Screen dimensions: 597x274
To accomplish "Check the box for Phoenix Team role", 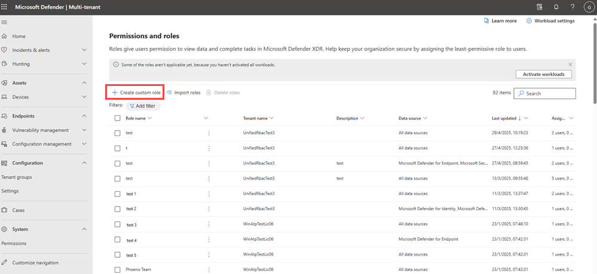I will coord(117,269).
